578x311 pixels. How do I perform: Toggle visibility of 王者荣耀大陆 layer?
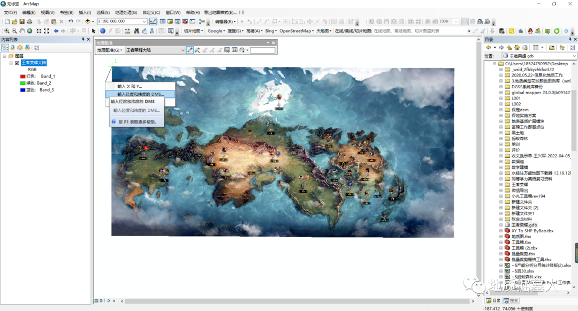17,63
